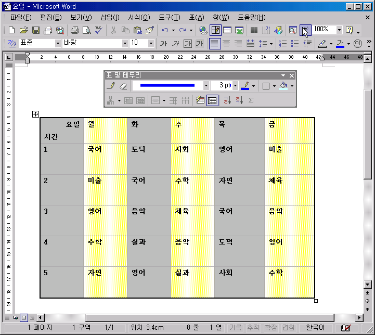Toggle center alignment
The width and height of the screenshot is (375, 335).
(226, 44)
